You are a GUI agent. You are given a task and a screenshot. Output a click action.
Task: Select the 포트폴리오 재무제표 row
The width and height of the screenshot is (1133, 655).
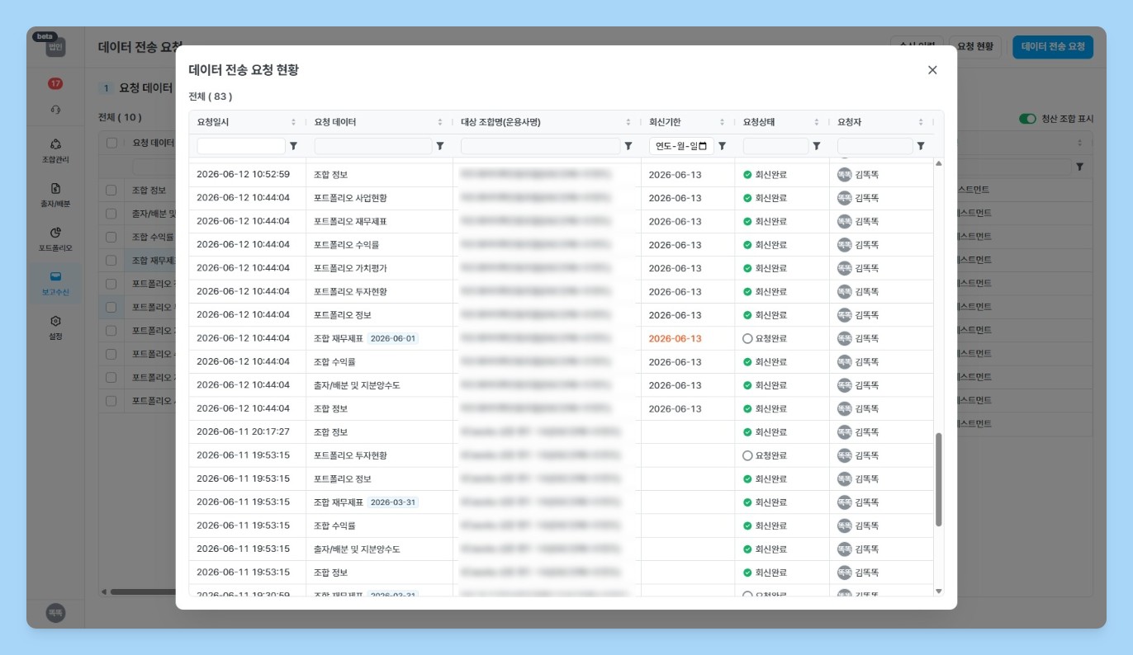tap(562, 221)
